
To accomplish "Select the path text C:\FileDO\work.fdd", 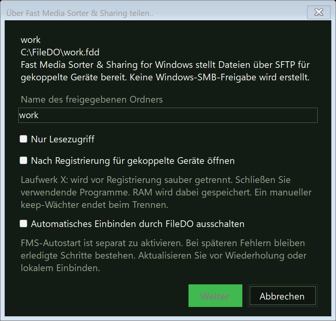I will click(x=60, y=52).
